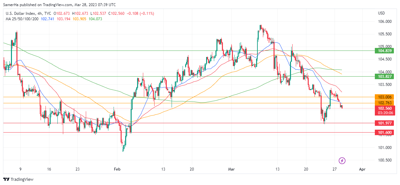Select the MA 25/50/100/200 indicator legend
The height and width of the screenshot is (185, 400).
tap(22, 19)
